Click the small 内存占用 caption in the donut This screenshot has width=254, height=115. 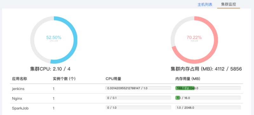[194, 41]
